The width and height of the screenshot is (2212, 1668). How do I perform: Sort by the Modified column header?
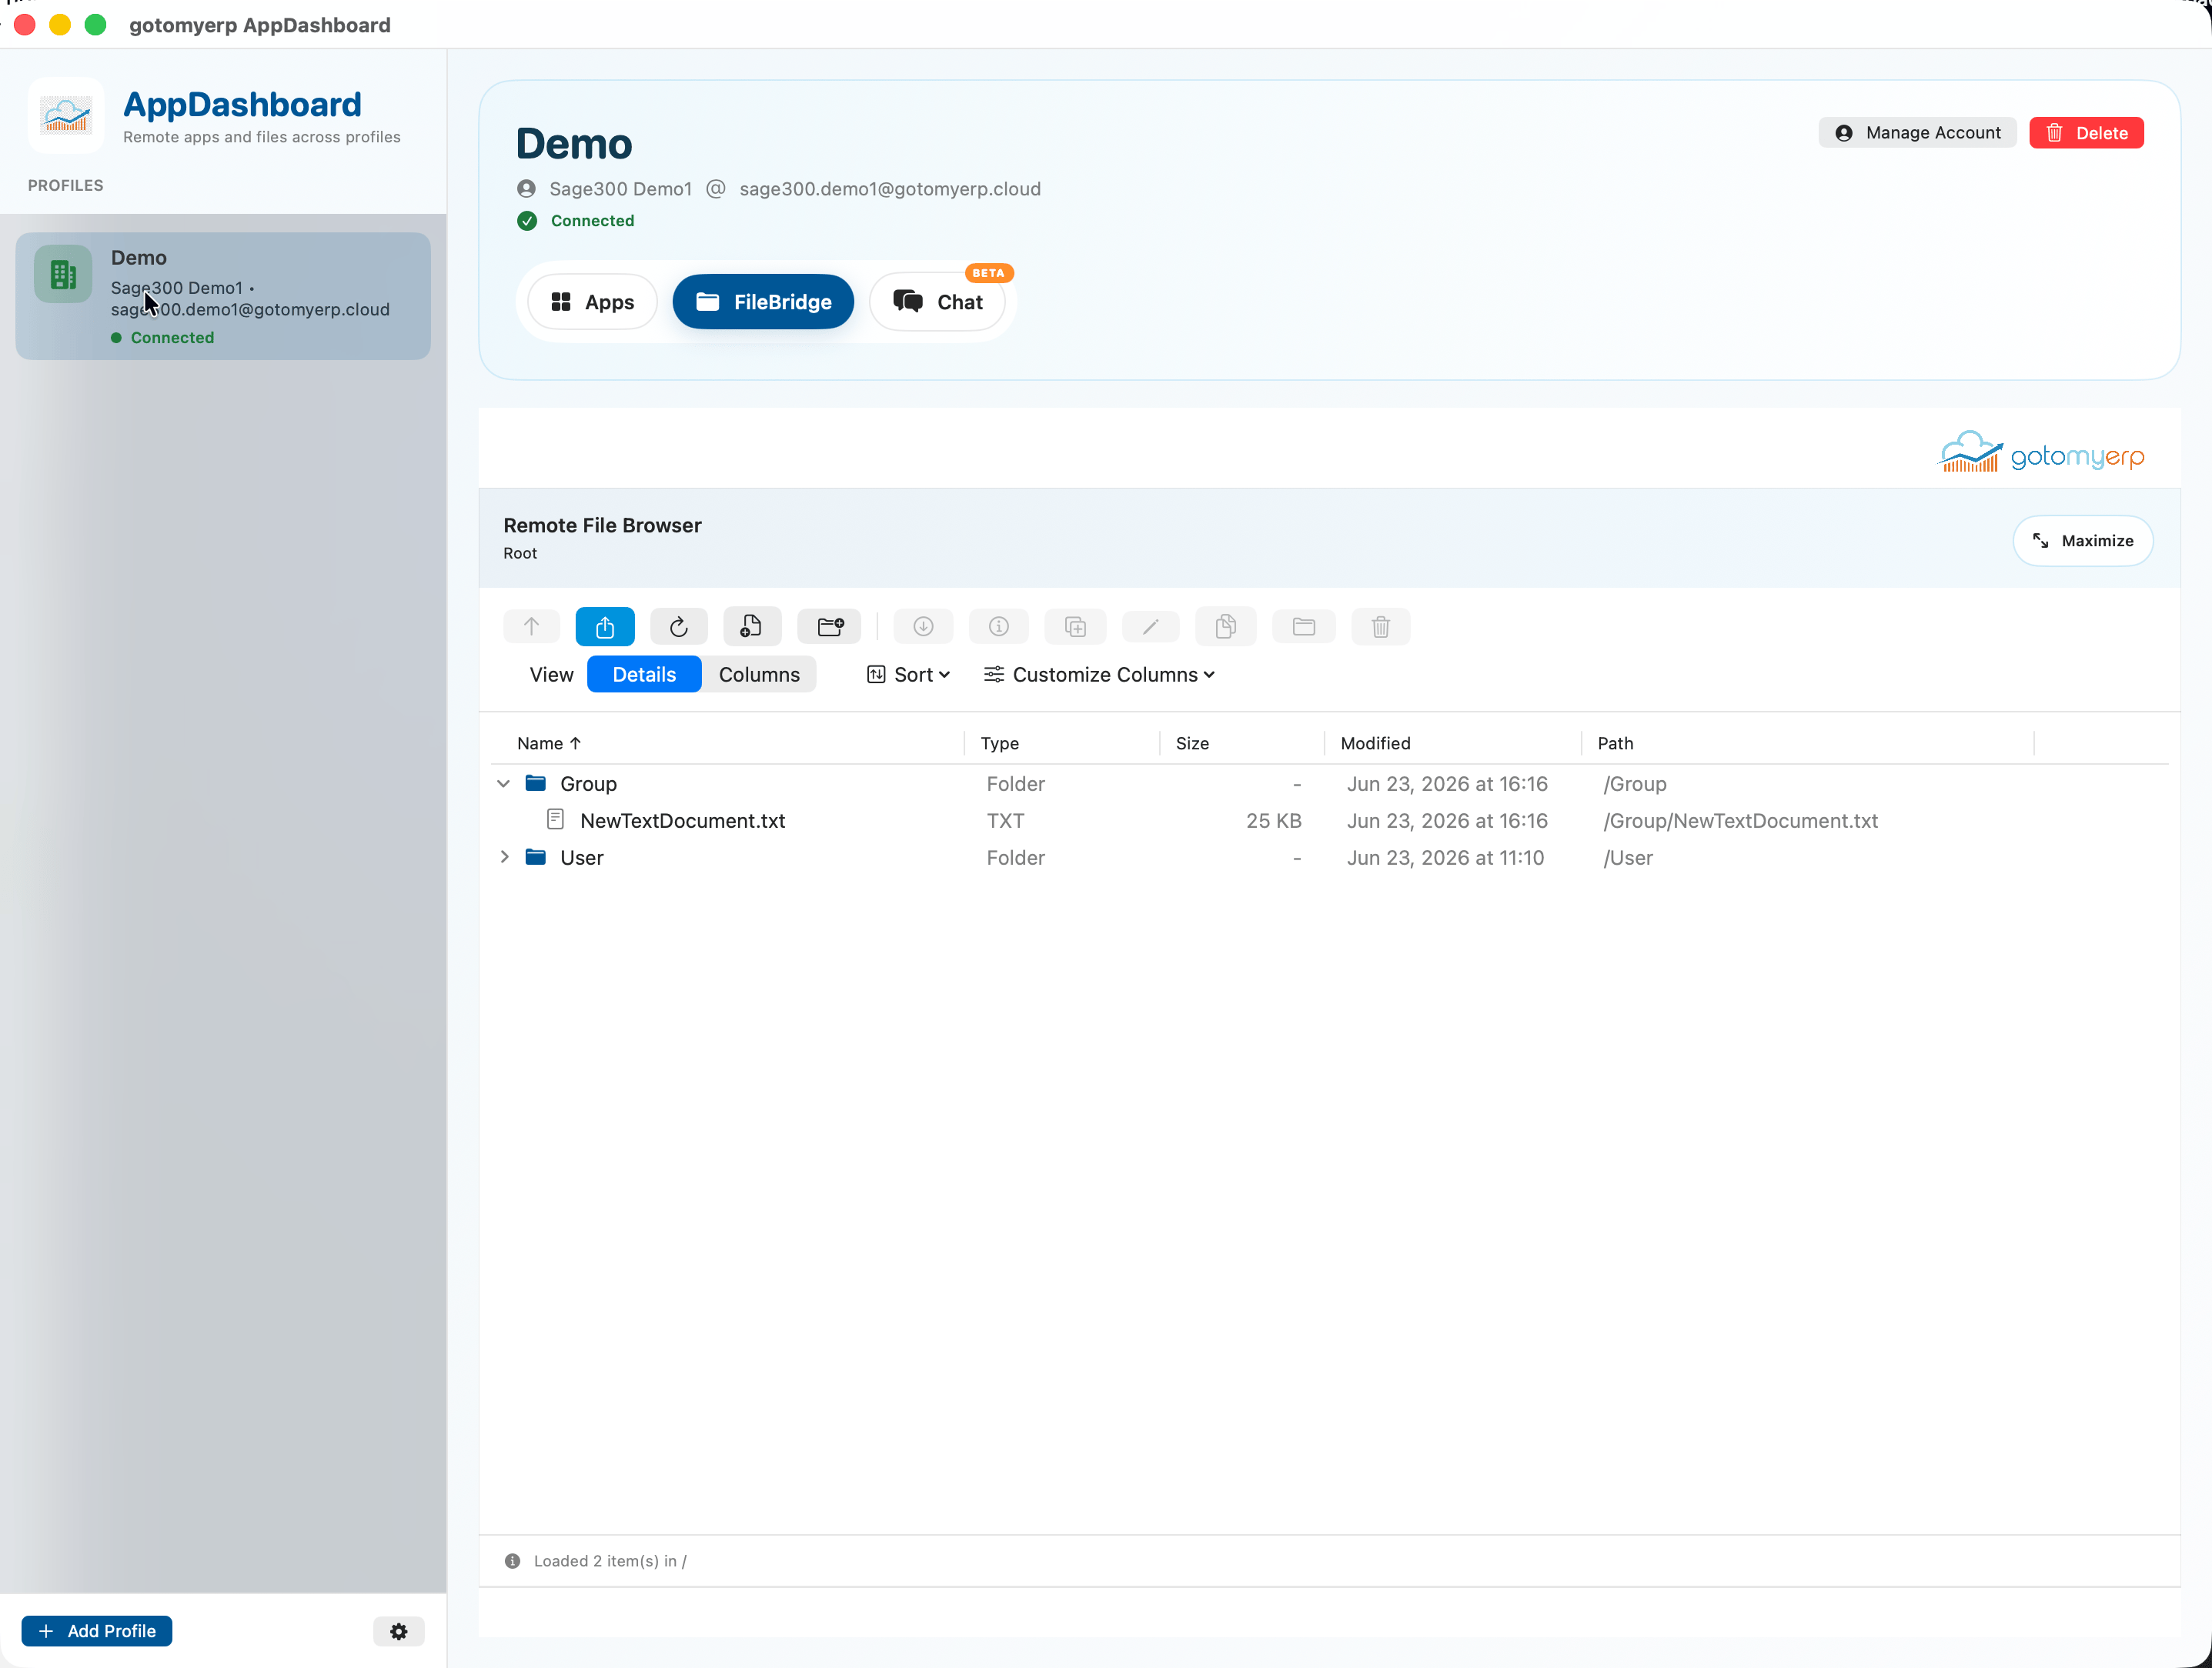point(1375,742)
